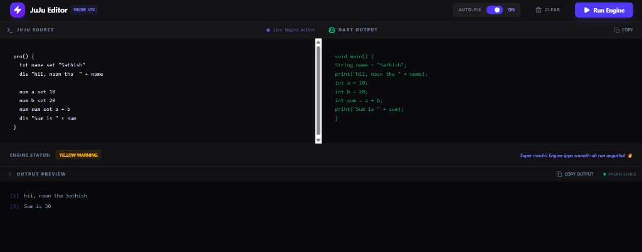642x252 pixels.
Task: Click the Dart Output chip icon
Action: 332,30
